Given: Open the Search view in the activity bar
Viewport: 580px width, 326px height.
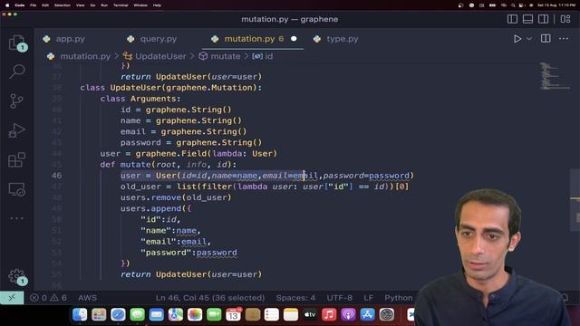Looking at the screenshot, I should coord(16,72).
